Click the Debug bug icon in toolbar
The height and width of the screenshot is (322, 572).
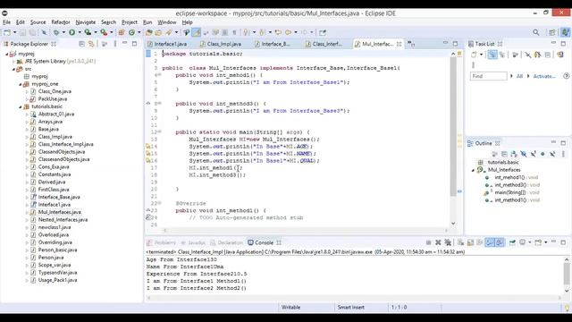pos(56,32)
